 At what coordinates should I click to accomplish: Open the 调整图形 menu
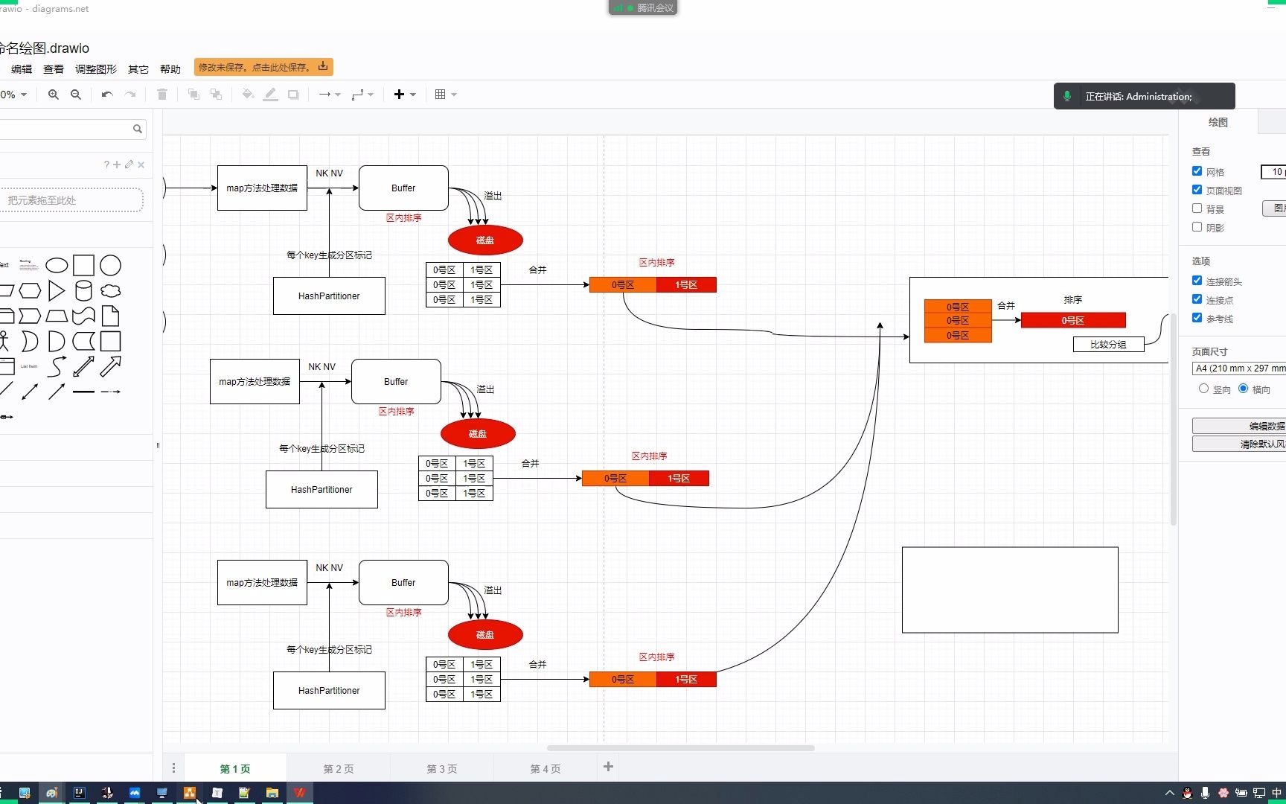[96, 69]
